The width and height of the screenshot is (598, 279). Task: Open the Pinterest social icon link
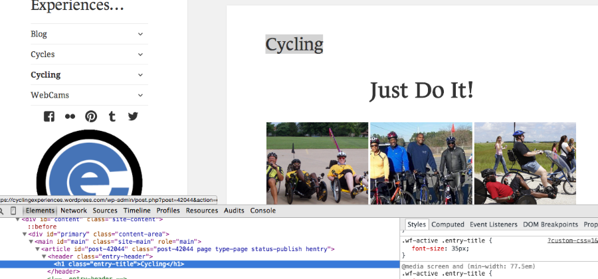91,116
